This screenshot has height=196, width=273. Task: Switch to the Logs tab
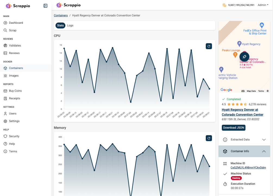70,25
